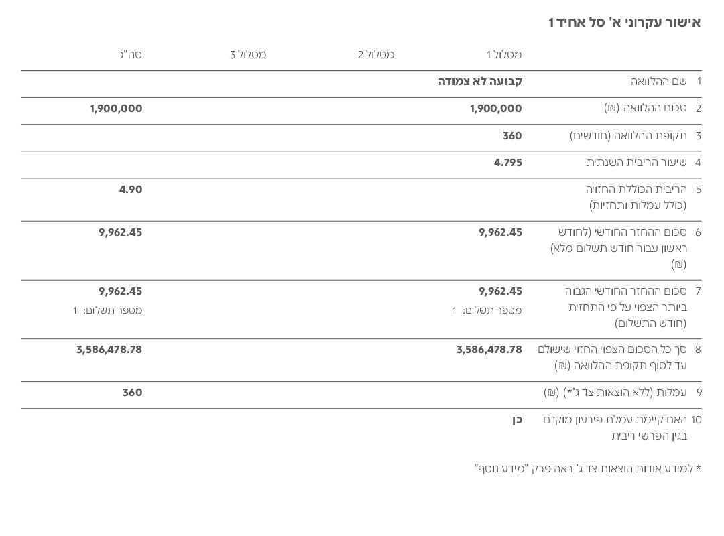Click 1,900,000 in the מסלול 1 column
724x536 pixels.
(x=495, y=109)
